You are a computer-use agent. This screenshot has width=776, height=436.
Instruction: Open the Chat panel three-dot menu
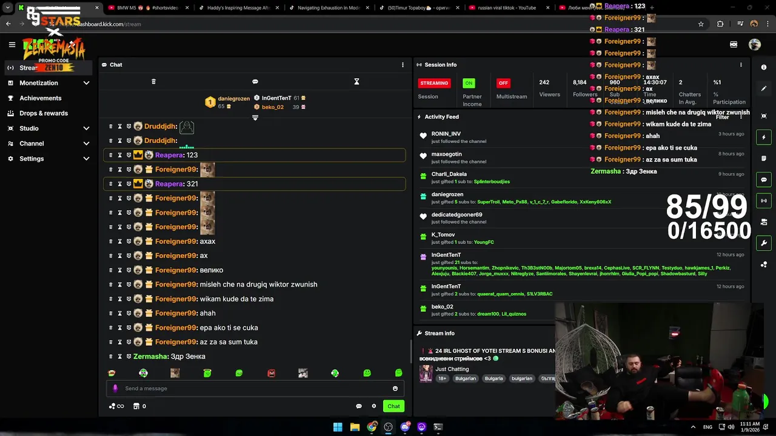[x=403, y=65]
